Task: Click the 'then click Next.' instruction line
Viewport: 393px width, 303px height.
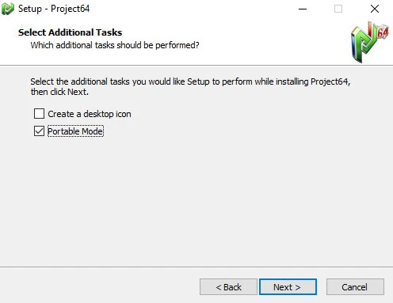Action: point(59,92)
